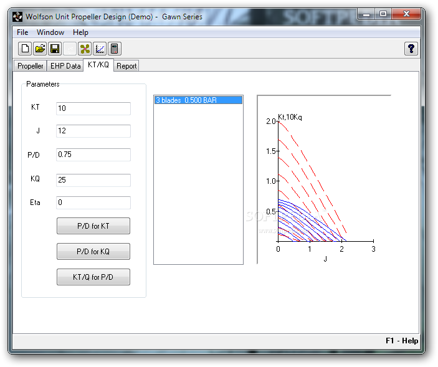The width and height of the screenshot is (438, 367).
Task: Close the Propeller Design window
Action: pyautogui.click(x=406, y=14)
